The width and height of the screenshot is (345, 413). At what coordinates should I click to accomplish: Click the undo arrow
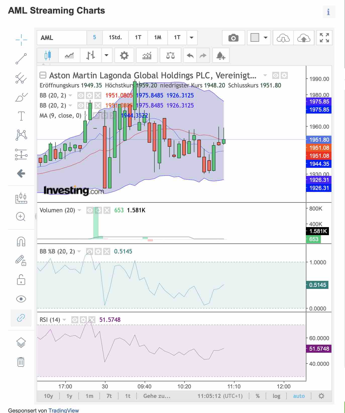tap(190, 55)
